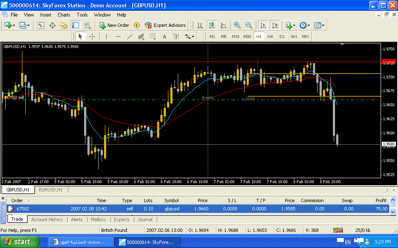Select the H4 timeframe
The width and height of the screenshot is (398, 248).
(x=270, y=36)
